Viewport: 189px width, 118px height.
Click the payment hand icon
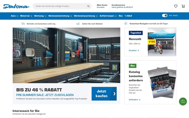coord(78,24)
